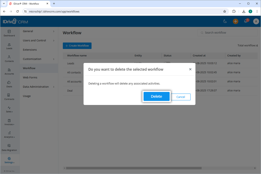The height and width of the screenshot is (174, 261).
Task: Open the alice maria profile avatar
Action: [256, 21]
